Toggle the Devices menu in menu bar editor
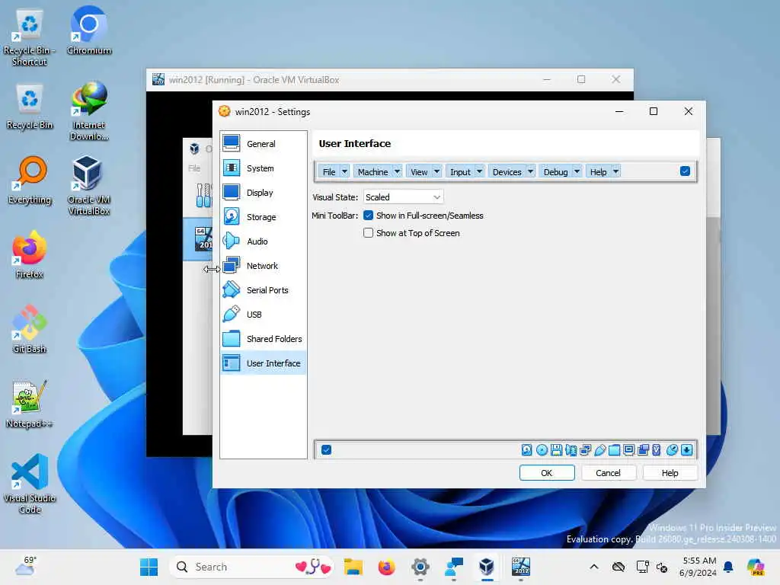The height and width of the screenshot is (585, 780). point(507,171)
